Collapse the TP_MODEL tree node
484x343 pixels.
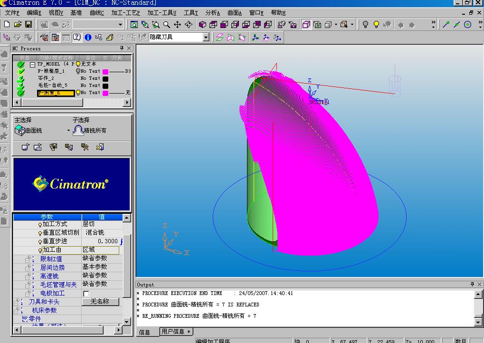point(32,64)
